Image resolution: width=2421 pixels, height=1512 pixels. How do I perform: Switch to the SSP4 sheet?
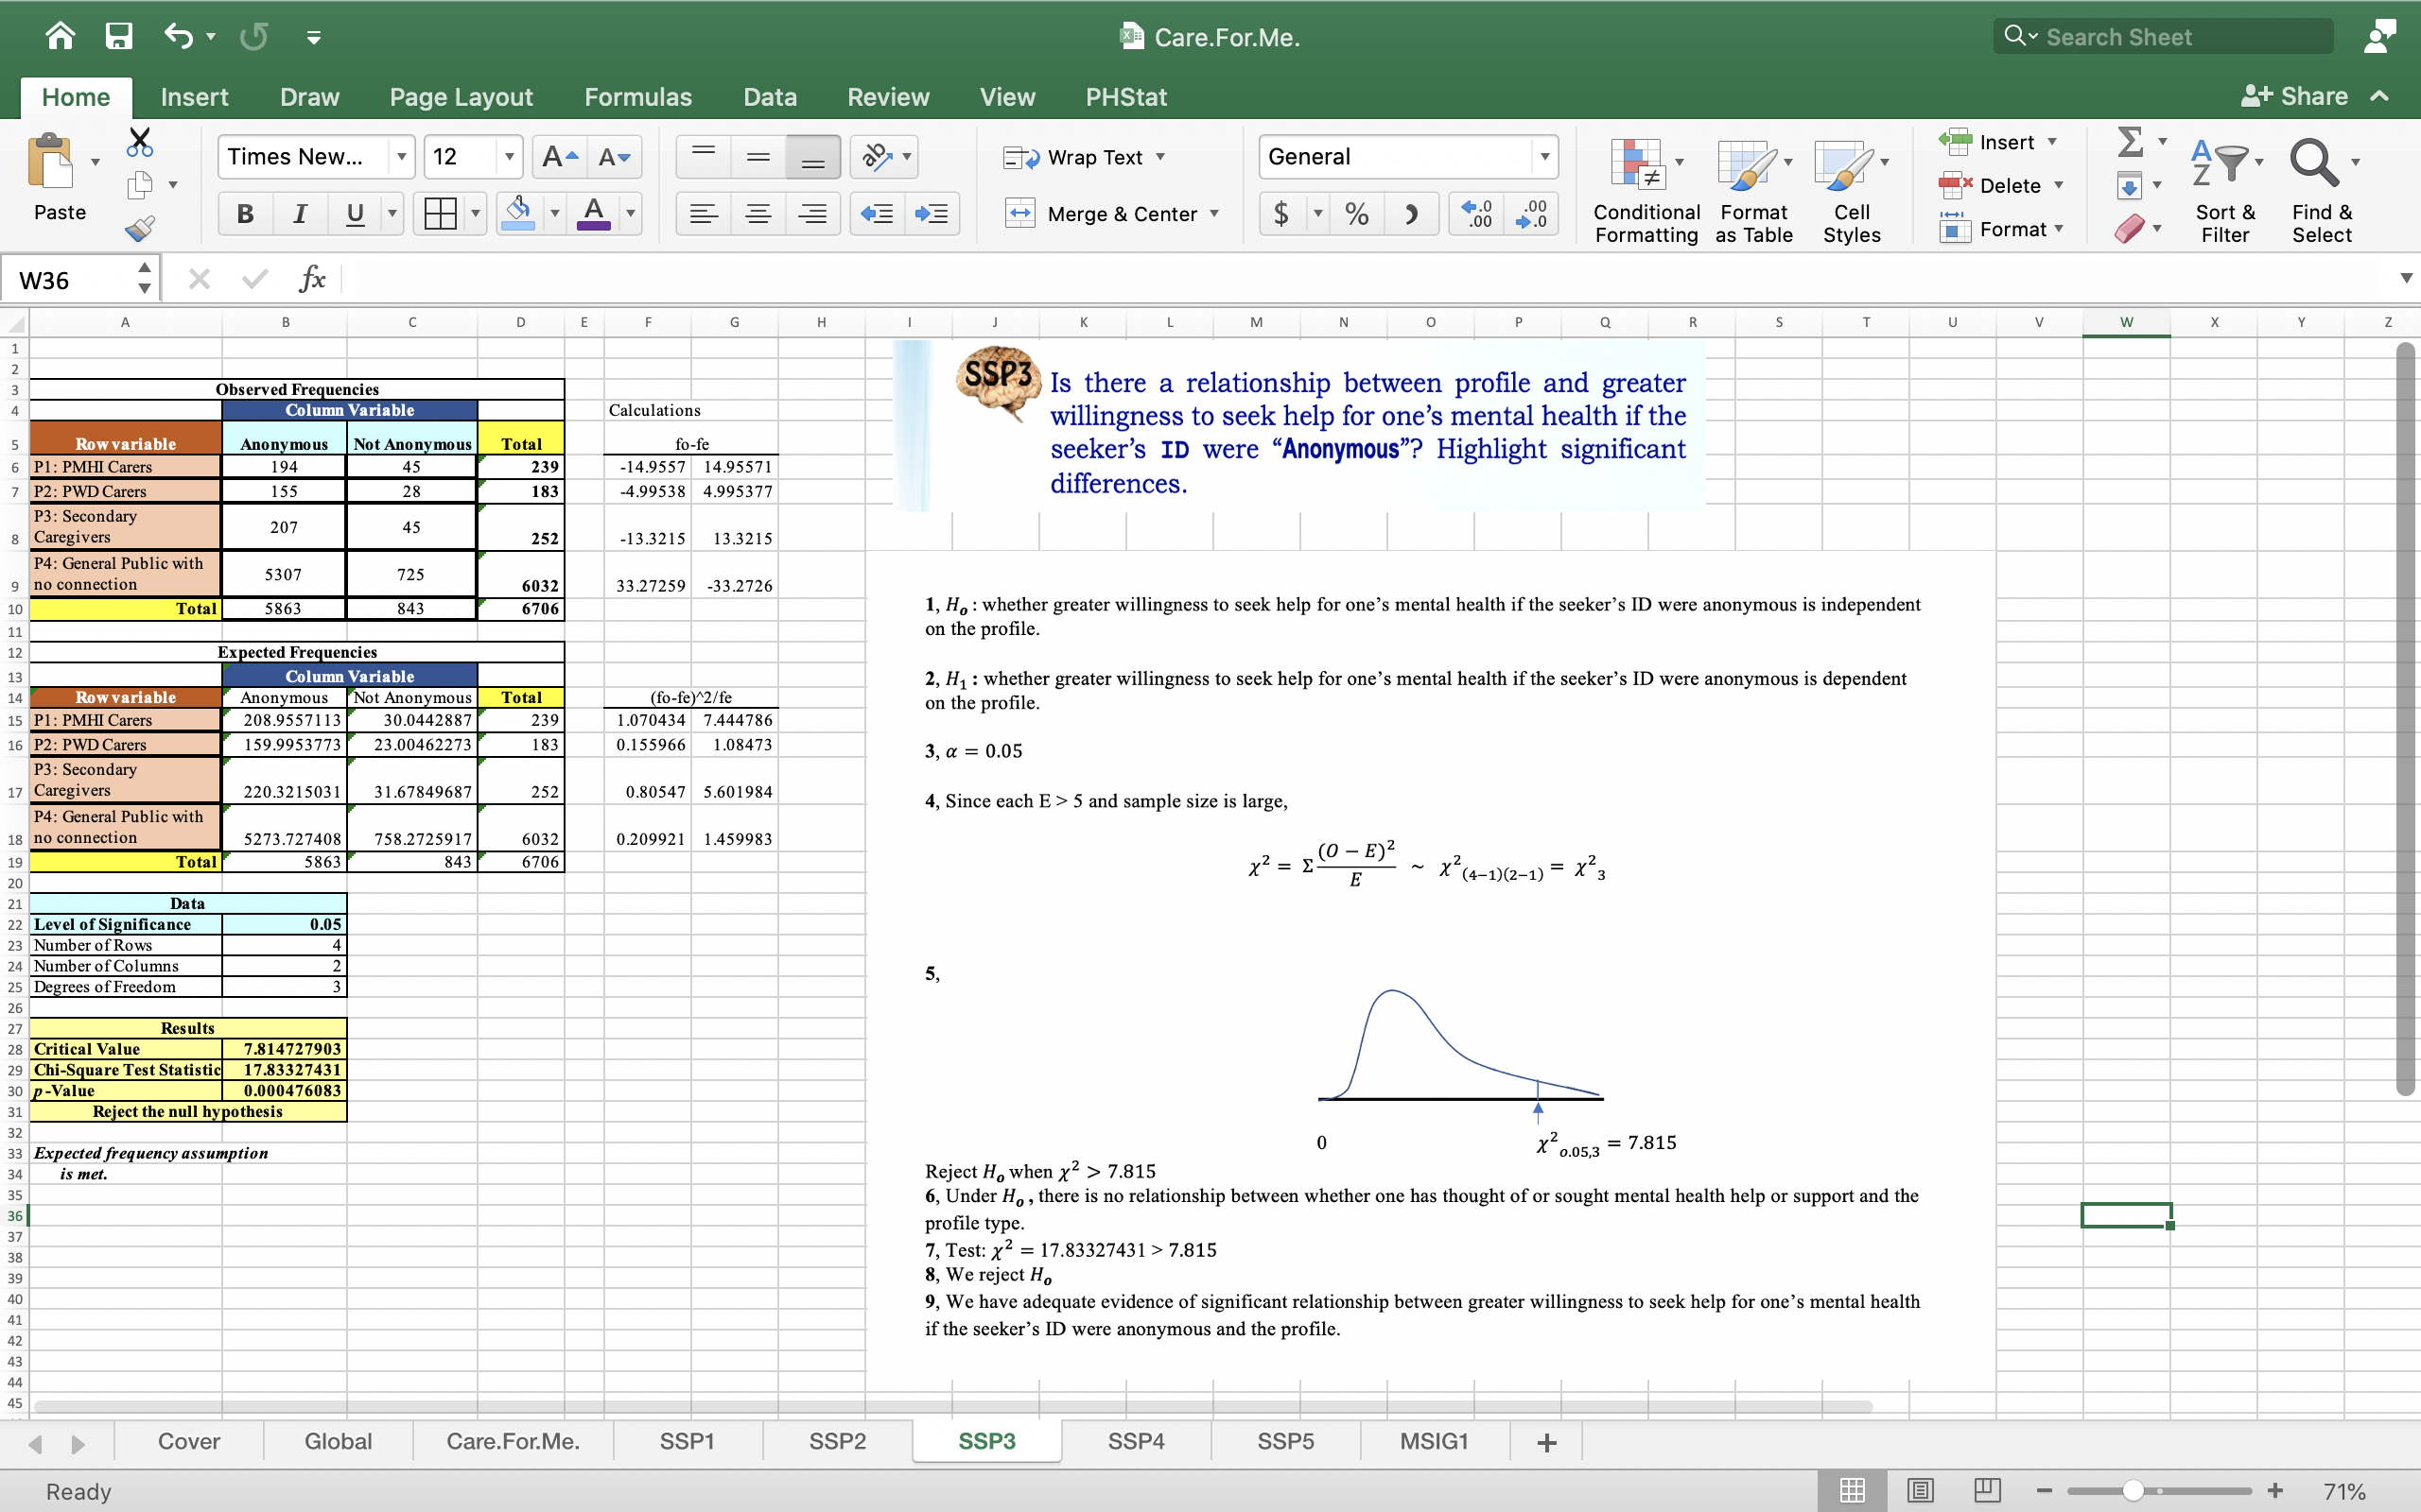tap(1136, 1441)
